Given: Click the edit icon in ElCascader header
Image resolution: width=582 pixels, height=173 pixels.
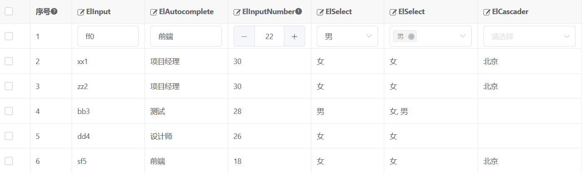Looking at the screenshot, I should [x=487, y=12].
